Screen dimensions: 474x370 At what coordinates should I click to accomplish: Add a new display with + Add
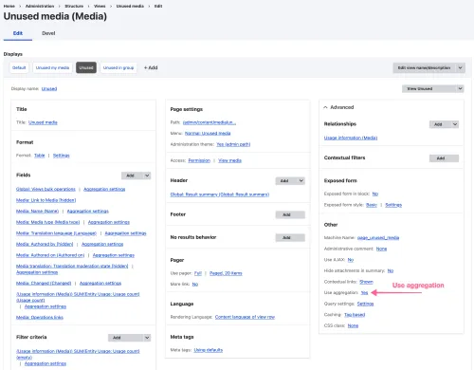point(151,67)
